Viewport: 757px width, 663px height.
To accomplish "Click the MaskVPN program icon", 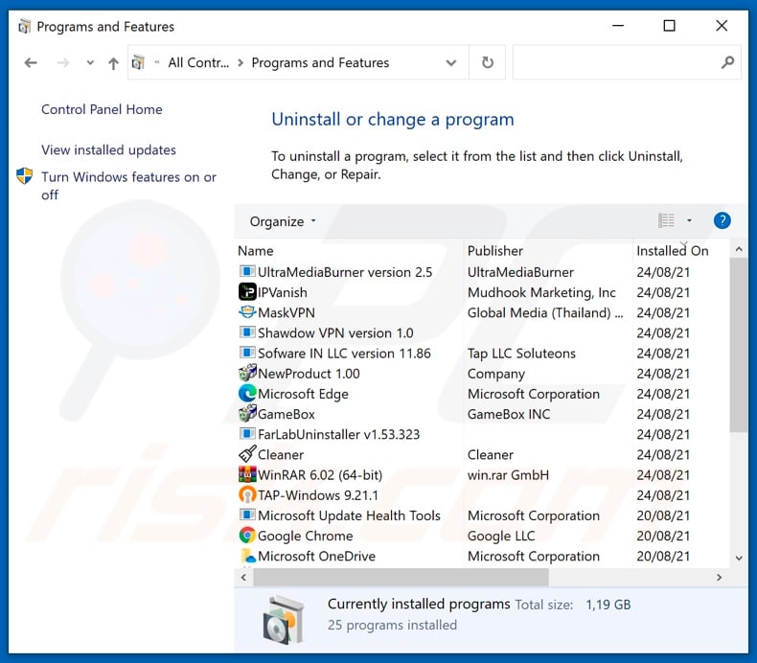I will click(x=247, y=312).
